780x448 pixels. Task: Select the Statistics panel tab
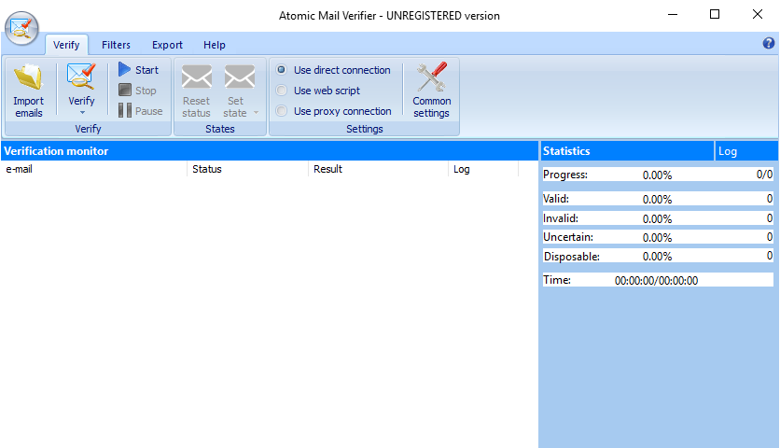pyautogui.click(x=626, y=151)
